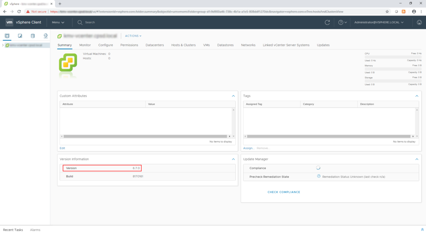Open the Permissions tab
The width and height of the screenshot is (426, 233).
coord(129,45)
